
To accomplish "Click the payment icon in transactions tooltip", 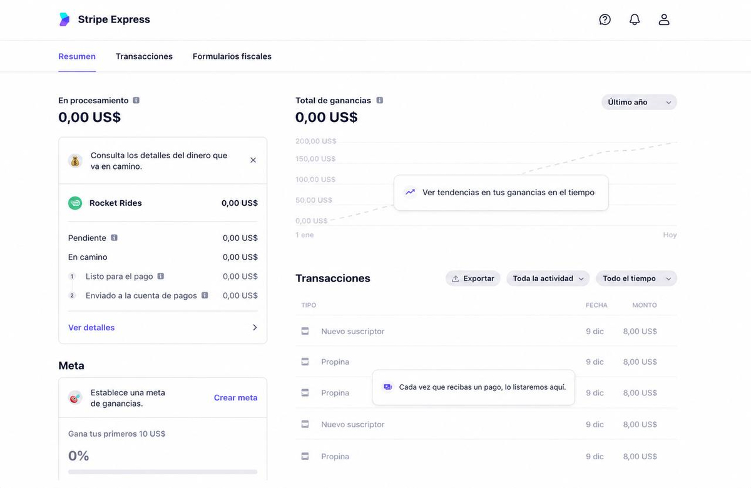I will 387,387.
